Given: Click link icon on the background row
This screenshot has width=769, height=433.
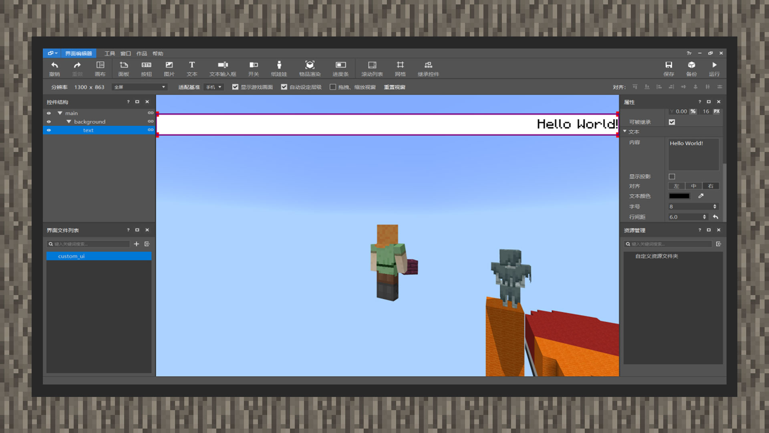Looking at the screenshot, I should pos(151,121).
